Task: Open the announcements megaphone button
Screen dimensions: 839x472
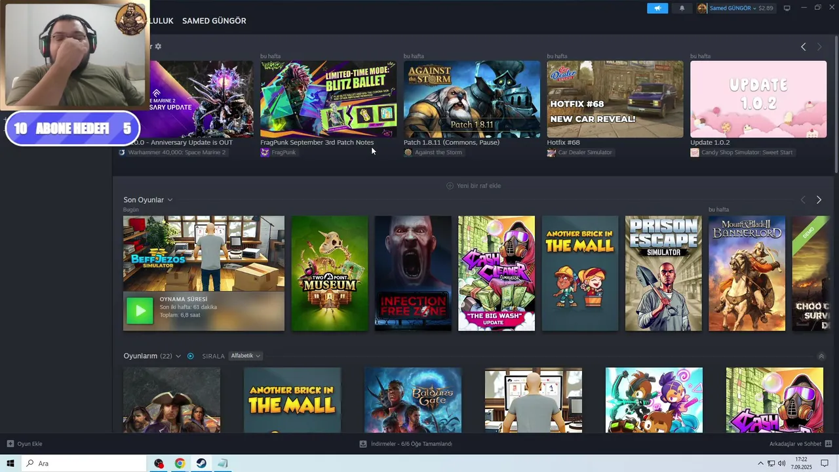Action: [657, 8]
